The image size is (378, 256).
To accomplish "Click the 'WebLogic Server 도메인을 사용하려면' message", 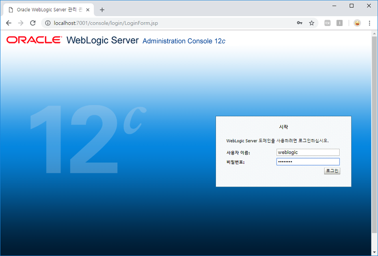I will click(x=277, y=141).
